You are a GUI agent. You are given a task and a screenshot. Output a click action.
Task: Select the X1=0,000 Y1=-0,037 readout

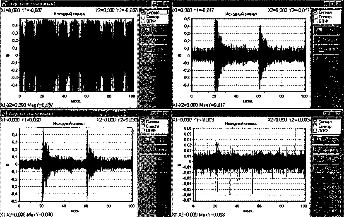(x=21, y=10)
